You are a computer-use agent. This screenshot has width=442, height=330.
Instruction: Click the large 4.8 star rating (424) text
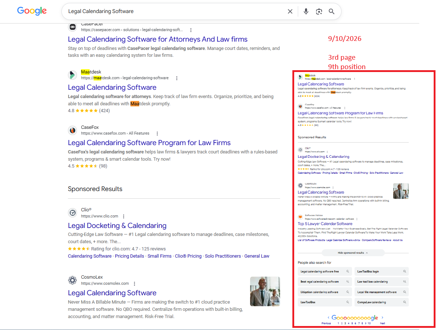tap(89, 111)
